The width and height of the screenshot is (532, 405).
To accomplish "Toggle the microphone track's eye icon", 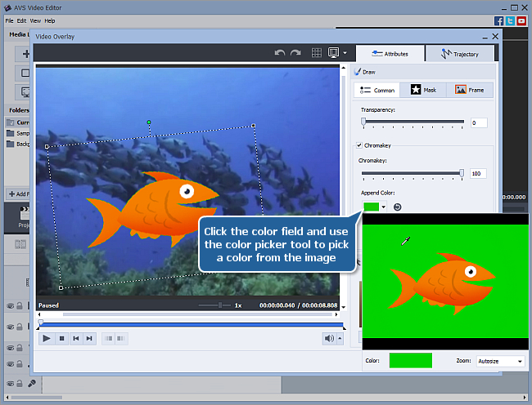I will 11,384.
